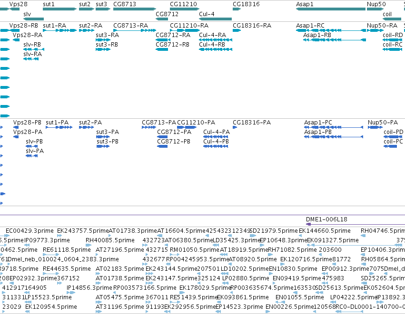Open the Cul-4-PA protein label

click(x=217, y=132)
